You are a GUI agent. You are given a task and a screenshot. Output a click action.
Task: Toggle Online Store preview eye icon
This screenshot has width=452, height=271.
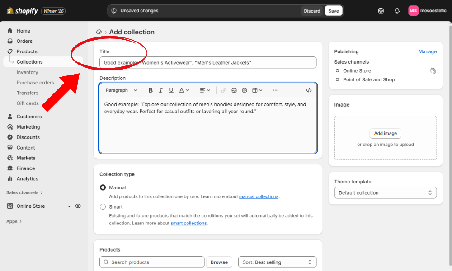[78, 206]
